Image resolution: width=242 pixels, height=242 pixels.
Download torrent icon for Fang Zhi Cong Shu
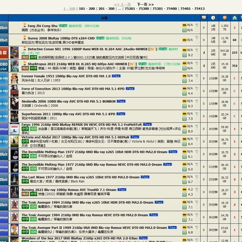coord(197,25)
